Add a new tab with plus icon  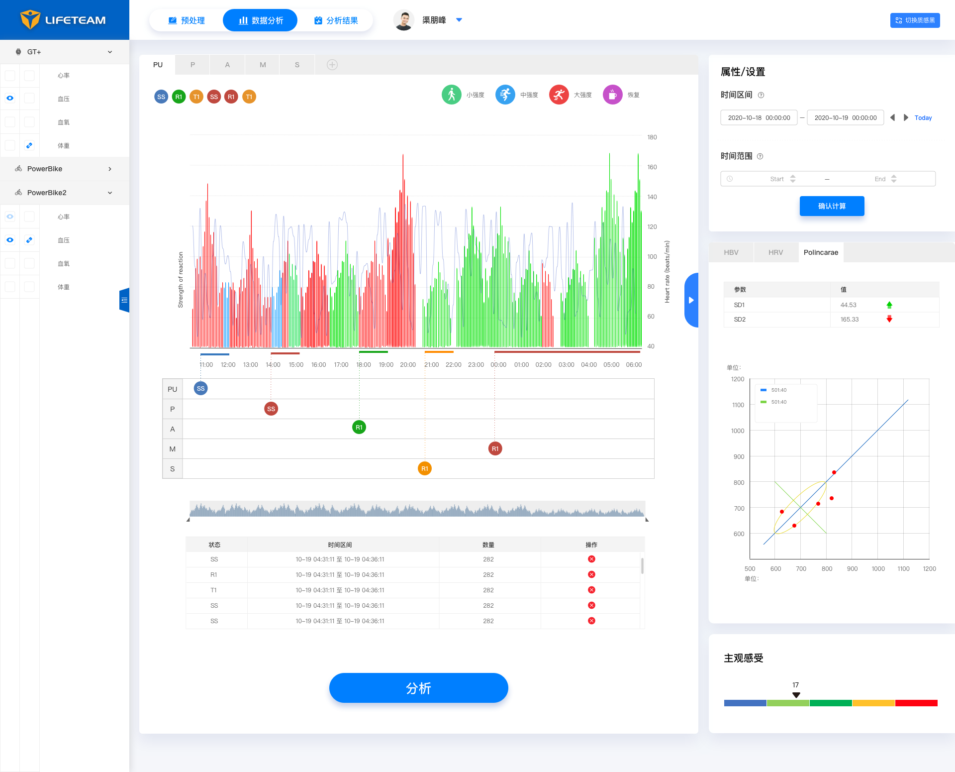(332, 65)
